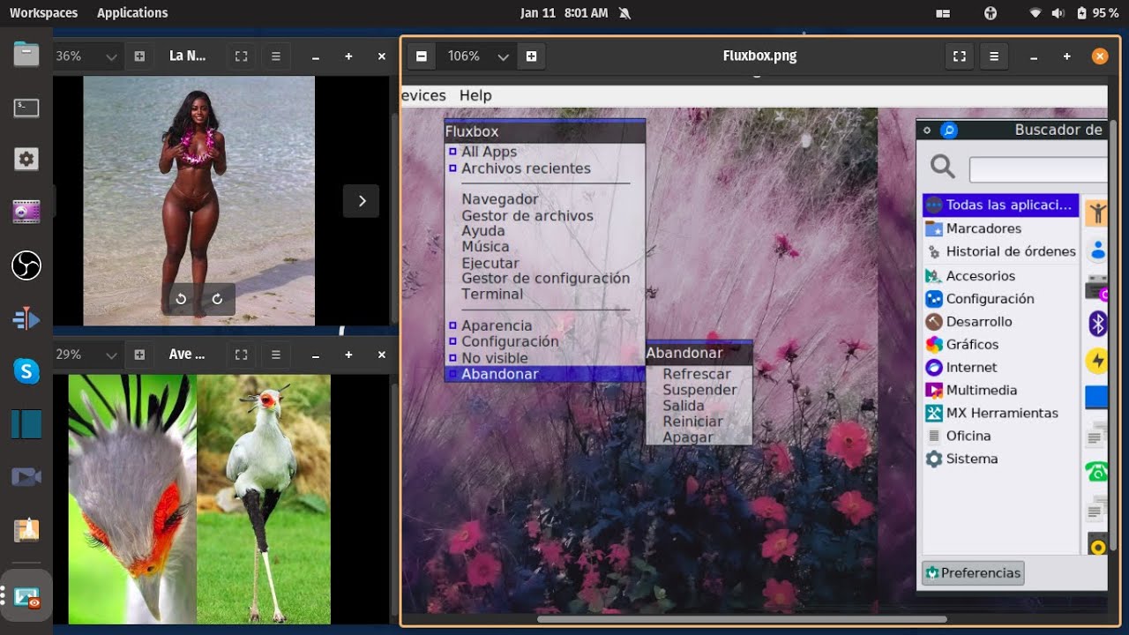1129x635 pixels.
Task: Rotate the beach photo counterclockwise
Action: point(181,299)
